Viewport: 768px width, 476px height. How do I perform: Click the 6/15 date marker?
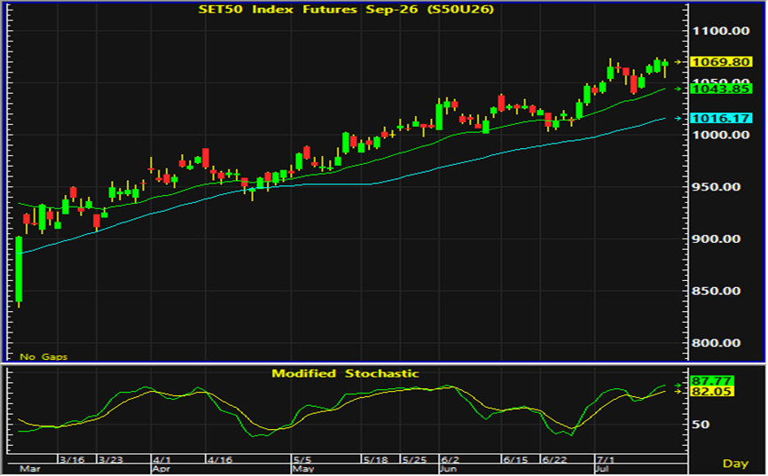coord(515,460)
